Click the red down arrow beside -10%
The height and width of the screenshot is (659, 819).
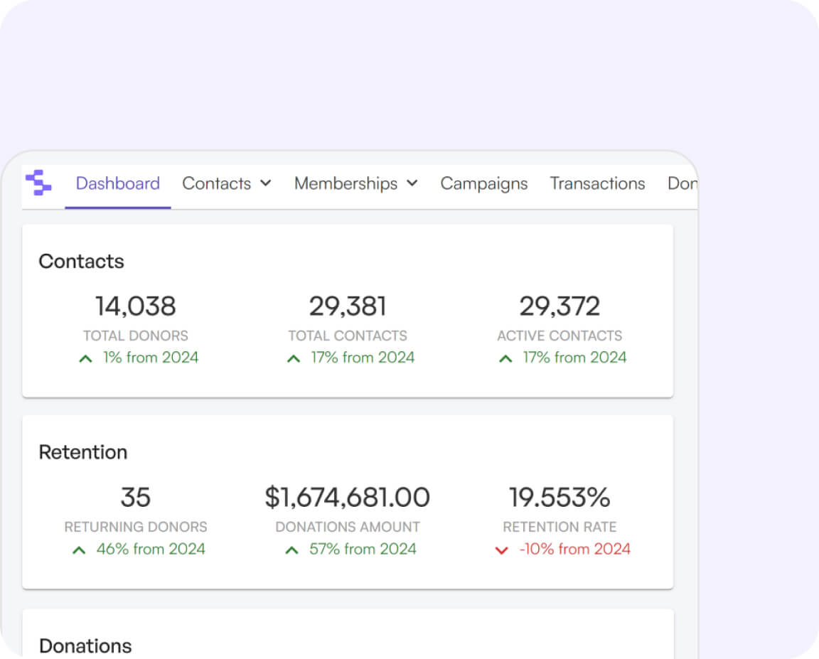(x=501, y=550)
